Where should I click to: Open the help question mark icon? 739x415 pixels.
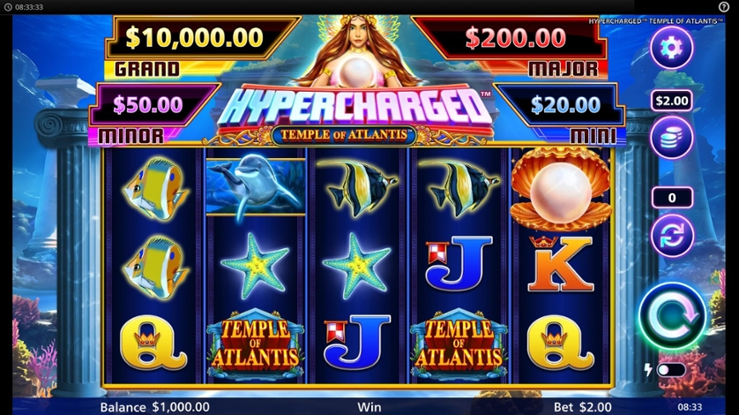723,6
